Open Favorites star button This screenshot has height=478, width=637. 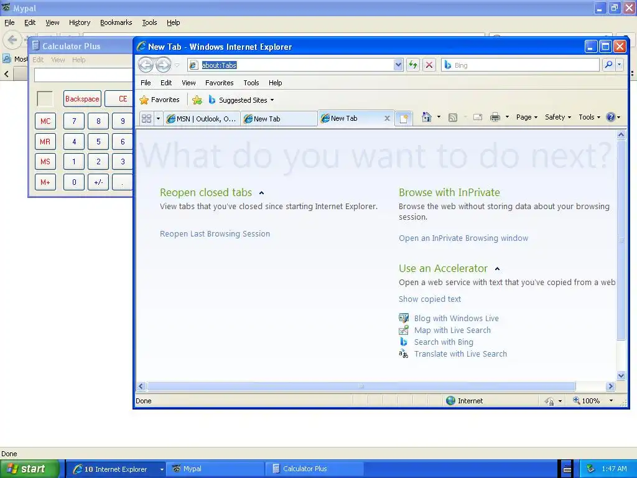click(x=160, y=100)
